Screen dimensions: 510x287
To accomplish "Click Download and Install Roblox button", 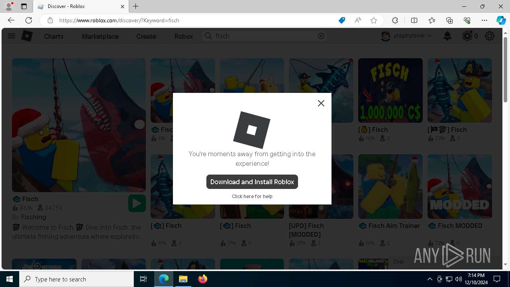I will click(x=252, y=182).
